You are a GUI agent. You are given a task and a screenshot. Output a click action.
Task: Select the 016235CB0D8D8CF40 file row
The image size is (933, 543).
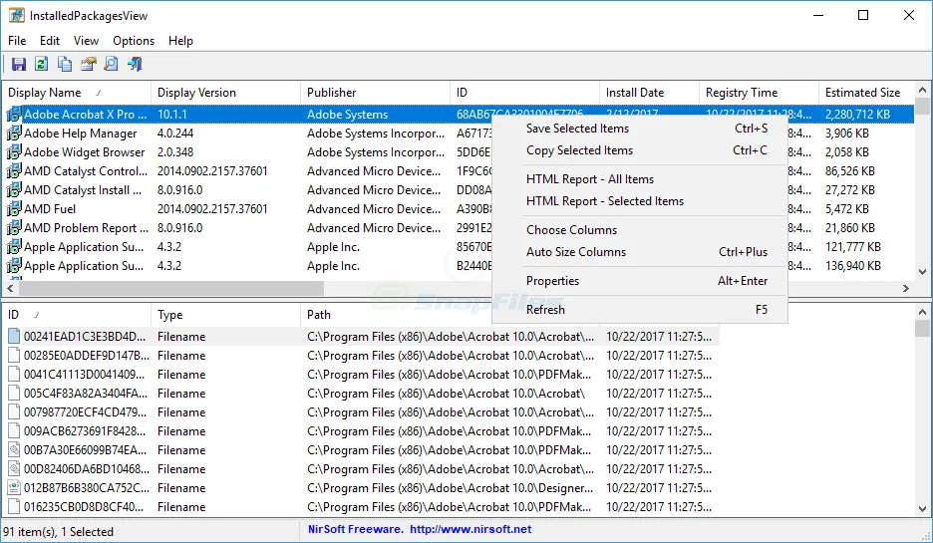click(361, 507)
